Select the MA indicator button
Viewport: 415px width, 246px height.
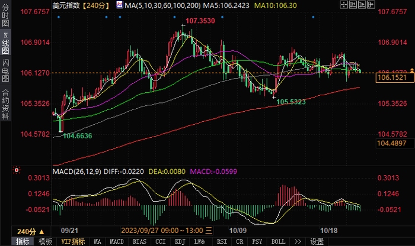98,241
